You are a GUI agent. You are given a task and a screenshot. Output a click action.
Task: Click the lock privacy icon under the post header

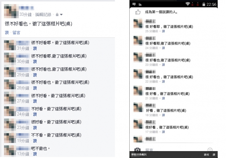(x=57, y=14)
